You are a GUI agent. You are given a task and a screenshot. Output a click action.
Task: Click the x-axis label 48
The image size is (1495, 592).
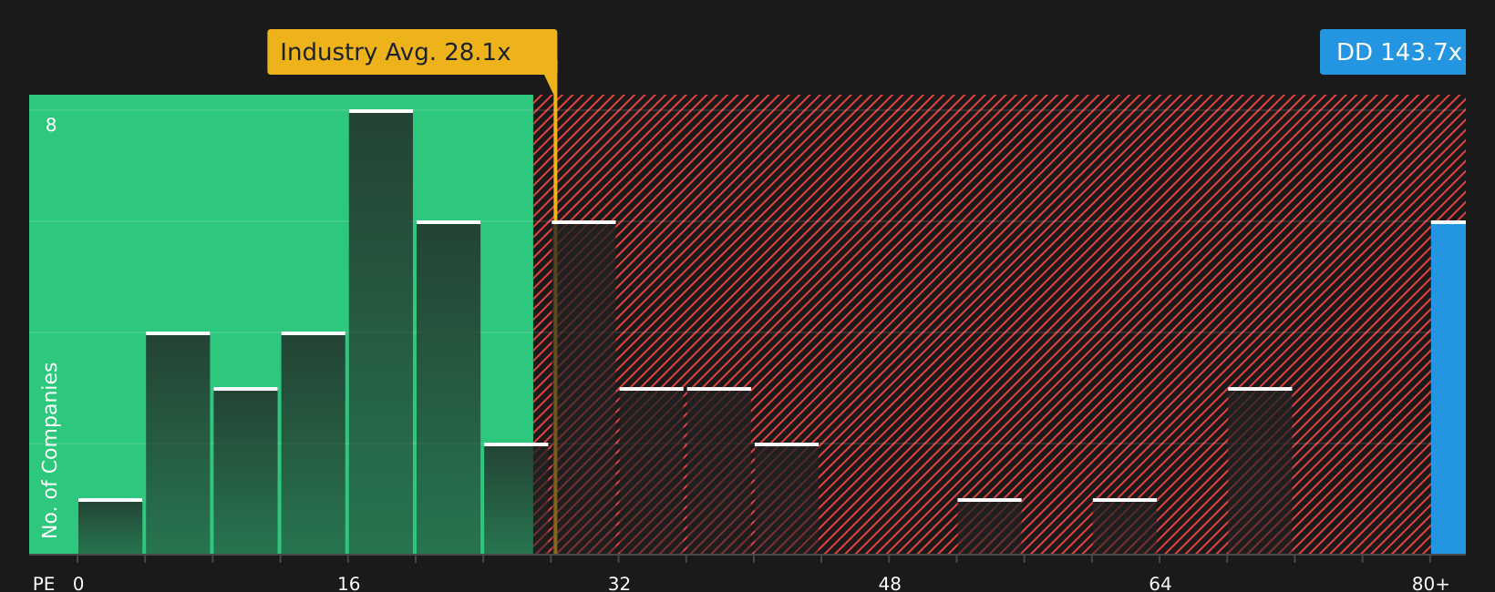coord(890,584)
